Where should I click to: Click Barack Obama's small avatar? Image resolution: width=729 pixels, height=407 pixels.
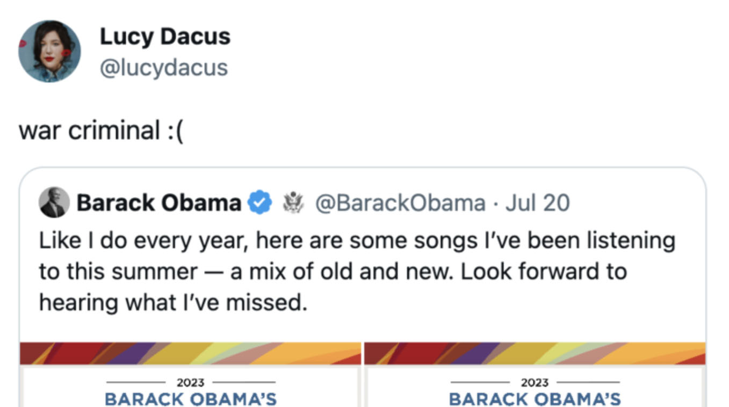pos(54,203)
